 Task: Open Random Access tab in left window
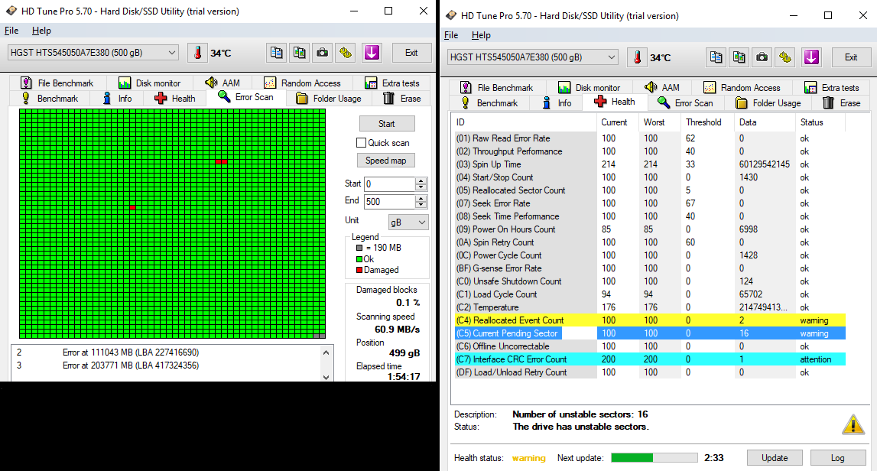tap(302, 83)
